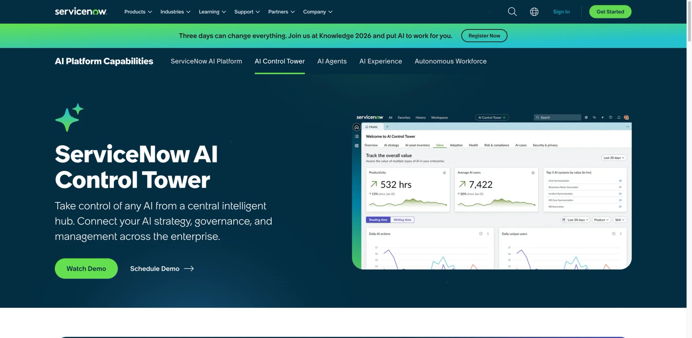Click the Watch Demo button
This screenshot has width=692, height=338.
(x=86, y=269)
